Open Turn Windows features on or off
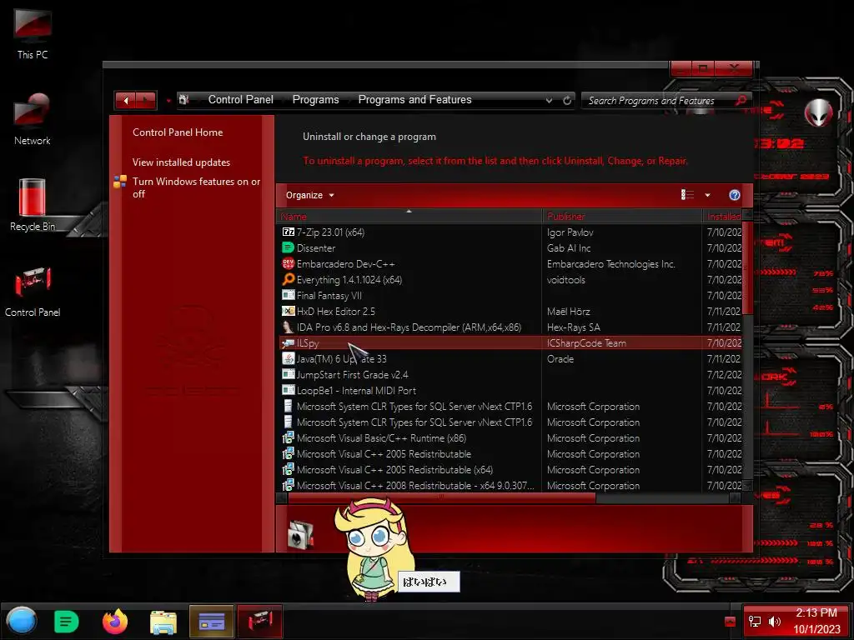The image size is (854, 640). click(x=196, y=187)
